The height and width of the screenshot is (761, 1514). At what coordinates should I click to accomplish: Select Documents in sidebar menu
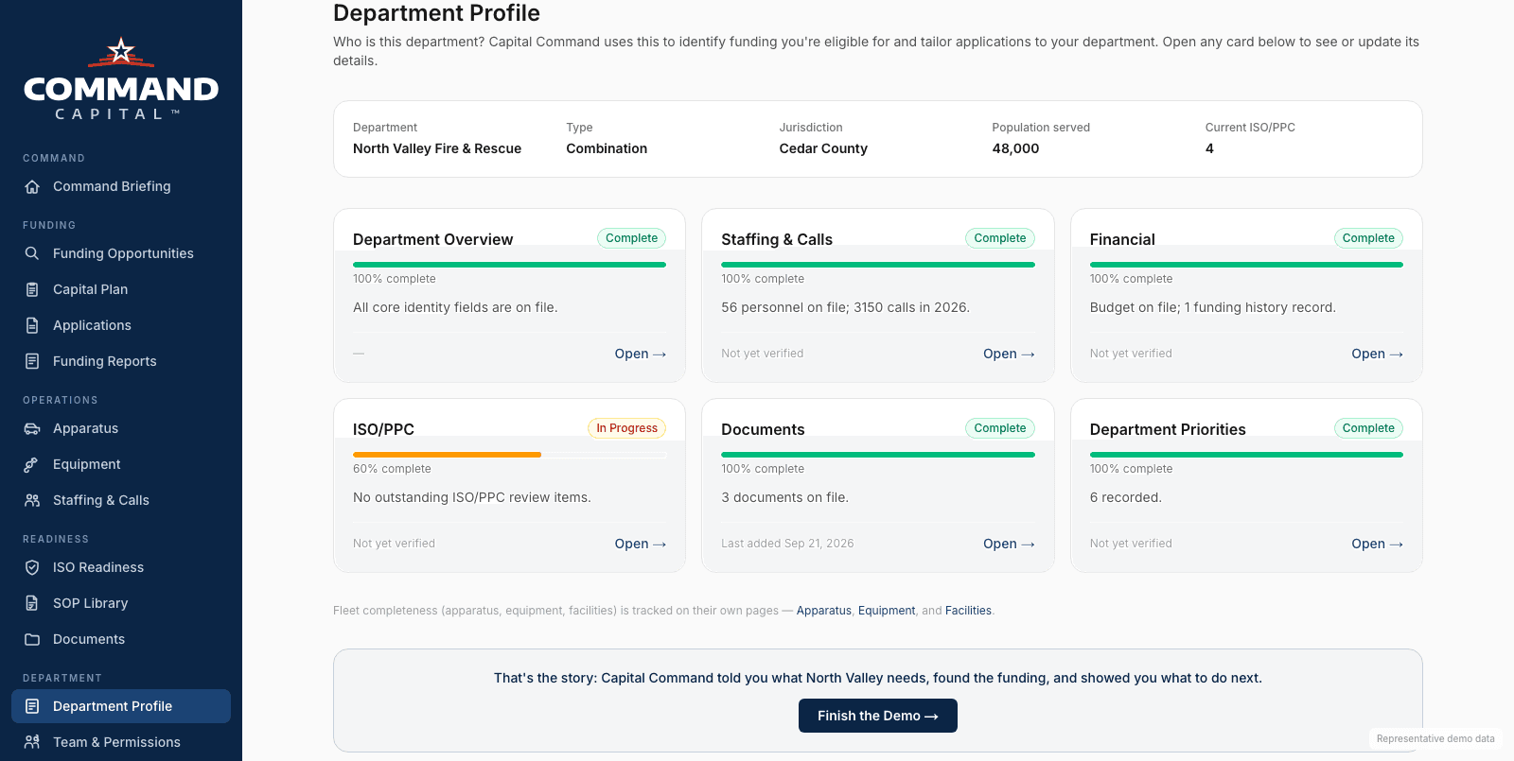(x=121, y=639)
